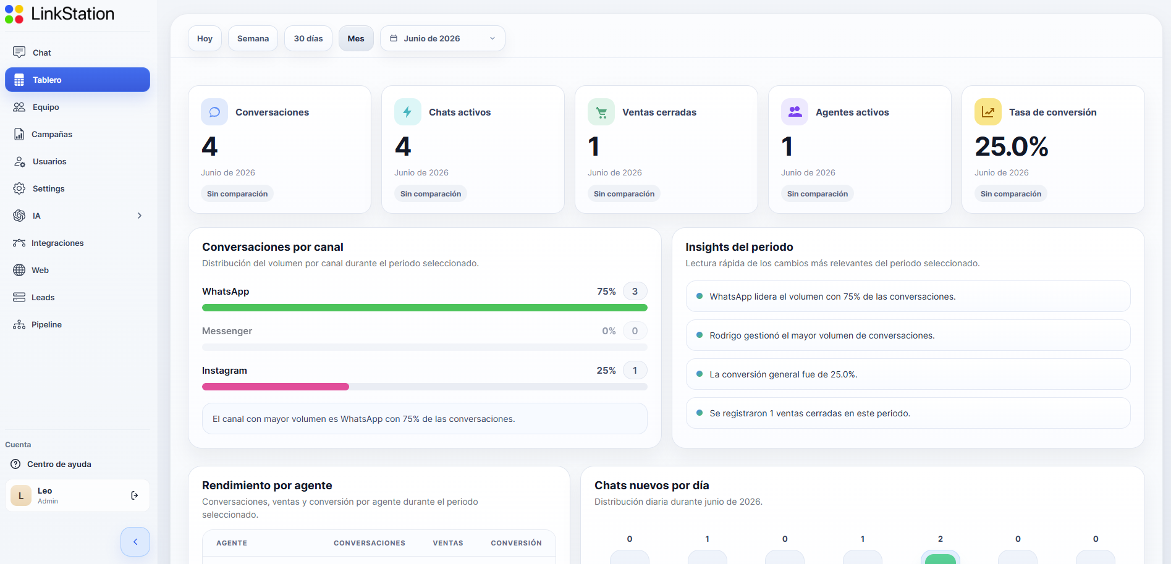This screenshot has width=1171, height=564.
Task: Click insight 'La conversión general fue de 25.0%'
Action: (x=908, y=374)
